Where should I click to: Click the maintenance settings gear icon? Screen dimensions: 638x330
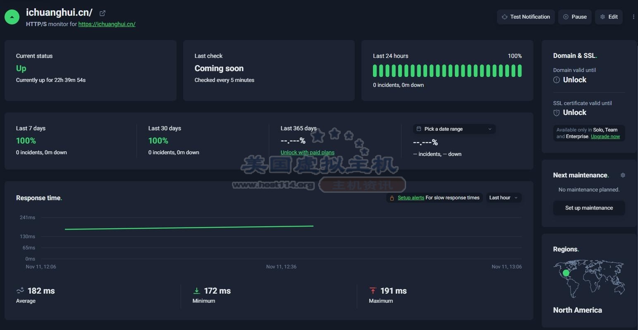[623, 175]
